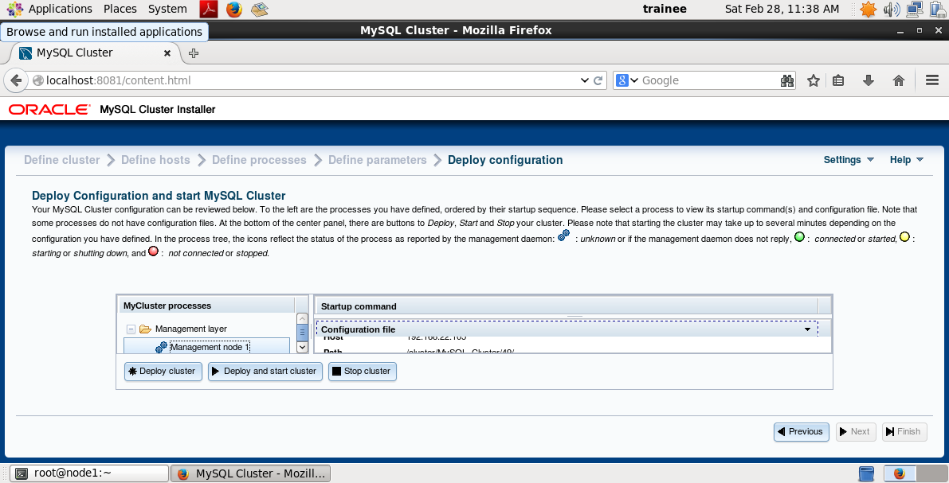Open the volume control speaker icon
The height and width of the screenshot is (483, 949).
click(x=892, y=9)
